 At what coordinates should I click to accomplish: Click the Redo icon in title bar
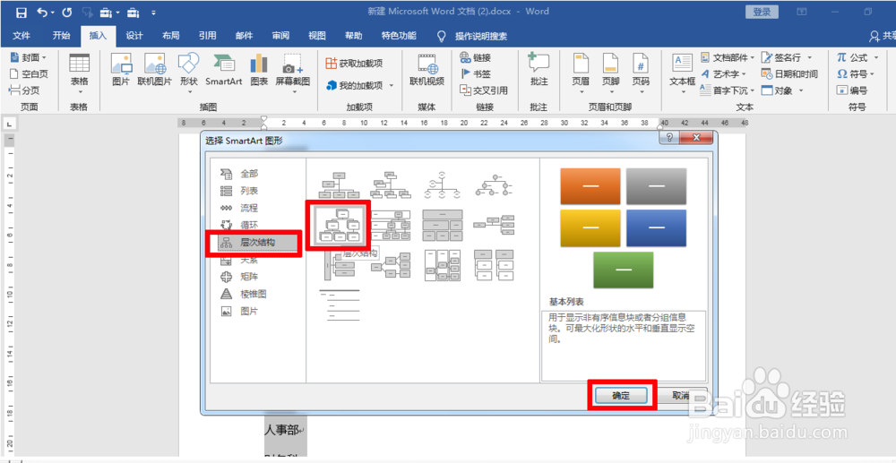point(67,12)
